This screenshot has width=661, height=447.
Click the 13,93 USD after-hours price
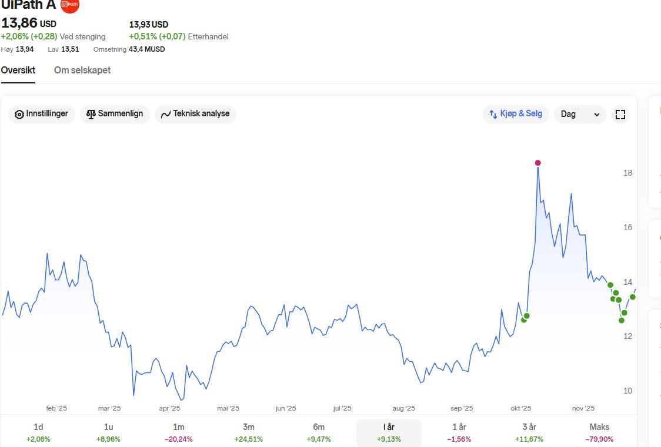[x=148, y=25]
